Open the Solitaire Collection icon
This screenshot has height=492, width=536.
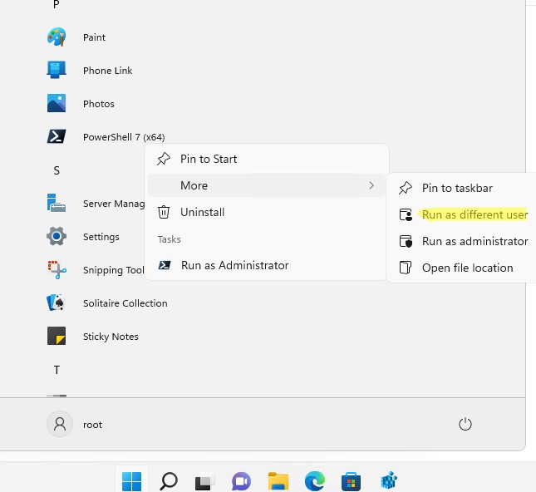point(56,303)
